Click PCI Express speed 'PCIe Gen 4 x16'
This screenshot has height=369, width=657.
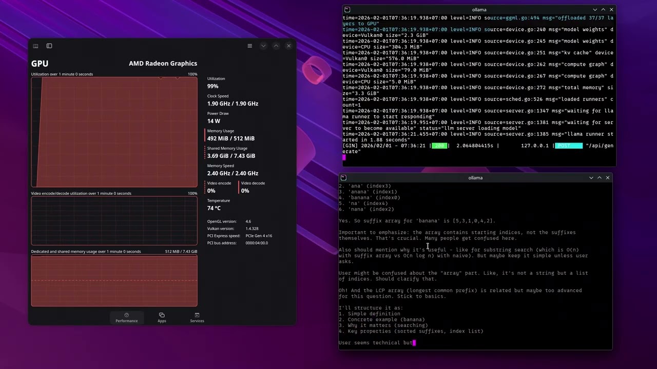[259, 236]
